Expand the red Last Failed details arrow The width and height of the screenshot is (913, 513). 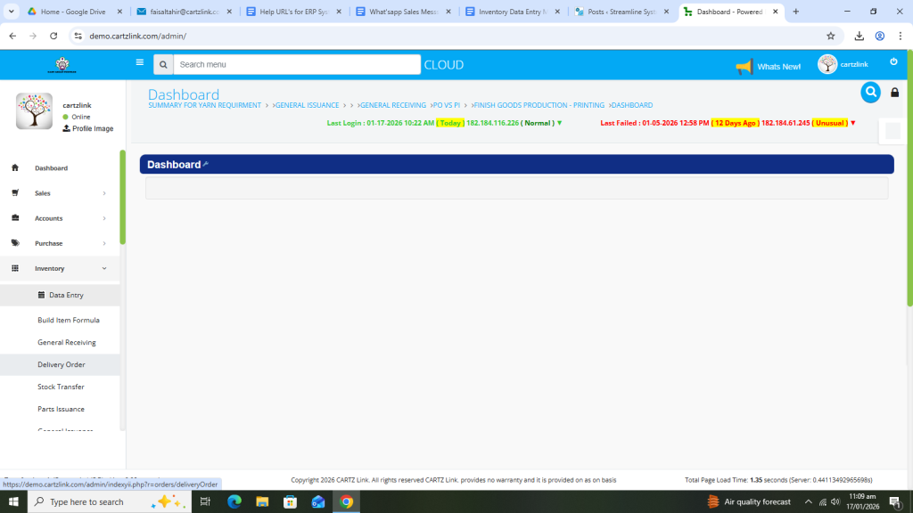pyautogui.click(x=853, y=123)
